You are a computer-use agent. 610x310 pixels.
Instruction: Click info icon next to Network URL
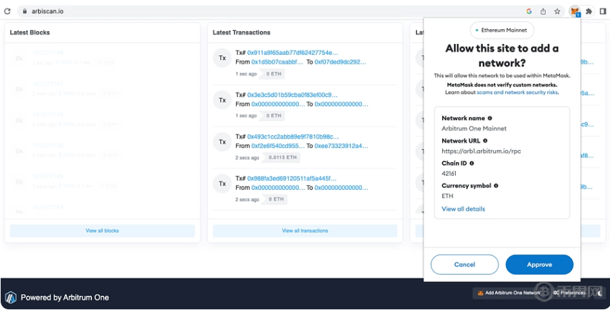pos(486,140)
